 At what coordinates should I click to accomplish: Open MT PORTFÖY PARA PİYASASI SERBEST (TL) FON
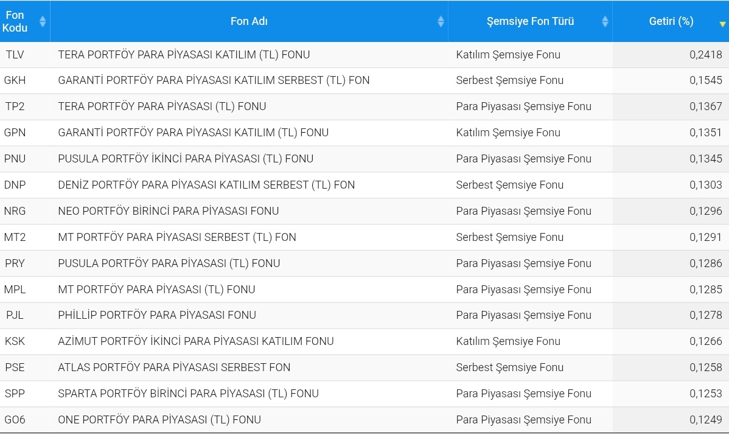(177, 237)
